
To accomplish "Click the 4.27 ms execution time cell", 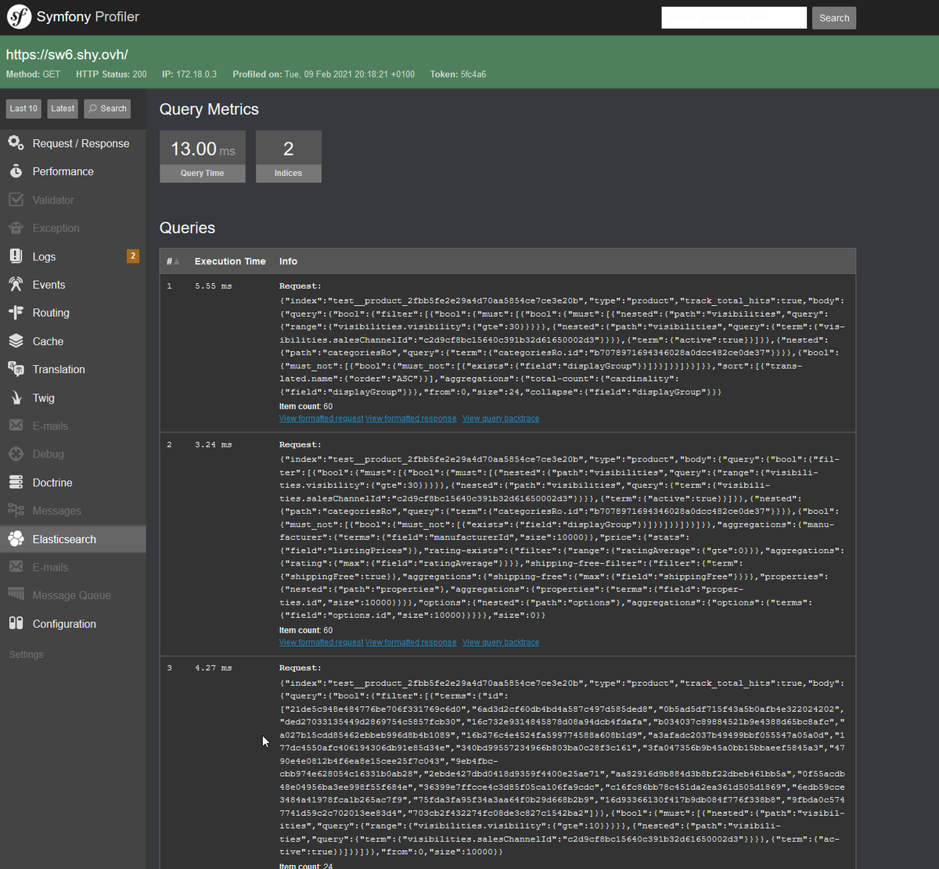I will (214, 668).
